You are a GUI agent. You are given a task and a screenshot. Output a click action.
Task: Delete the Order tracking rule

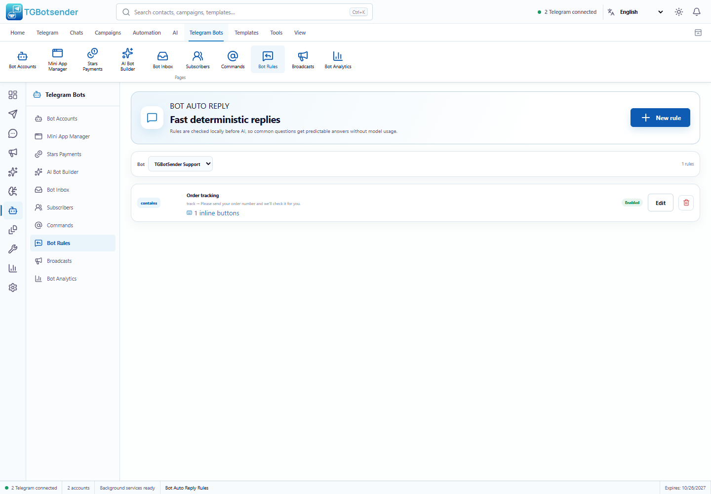686,203
